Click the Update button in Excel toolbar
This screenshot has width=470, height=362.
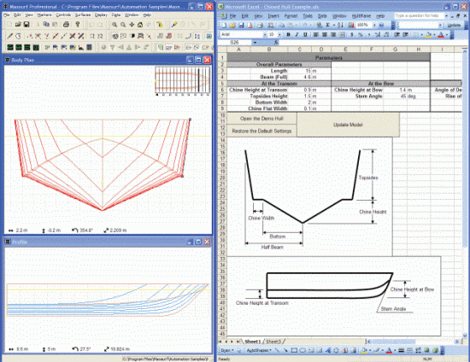point(454,26)
